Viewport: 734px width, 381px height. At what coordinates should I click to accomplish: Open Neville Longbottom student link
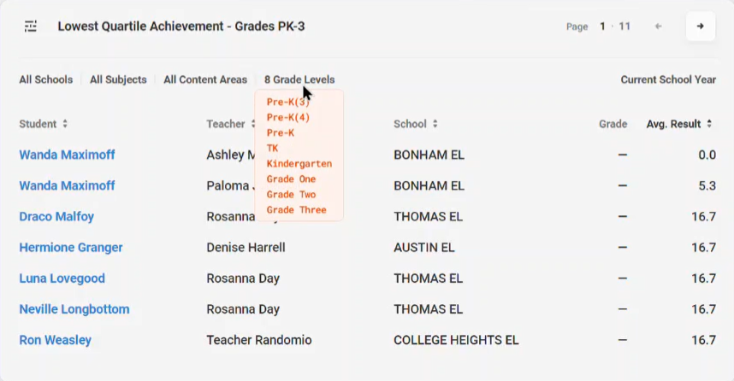point(74,309)
